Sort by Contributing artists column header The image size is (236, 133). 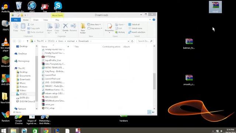[x=112, y=47]
